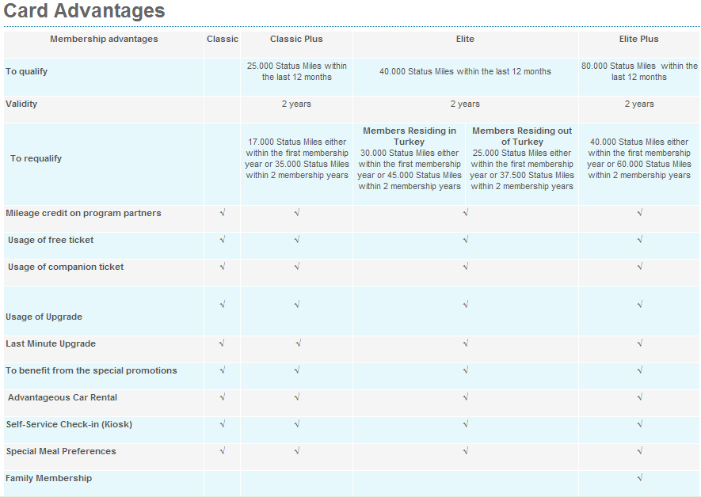Click Classic checkmark for Car Rental
This screenshot has width=701, height=497.
pyautogui.click(x=223, y=397)
